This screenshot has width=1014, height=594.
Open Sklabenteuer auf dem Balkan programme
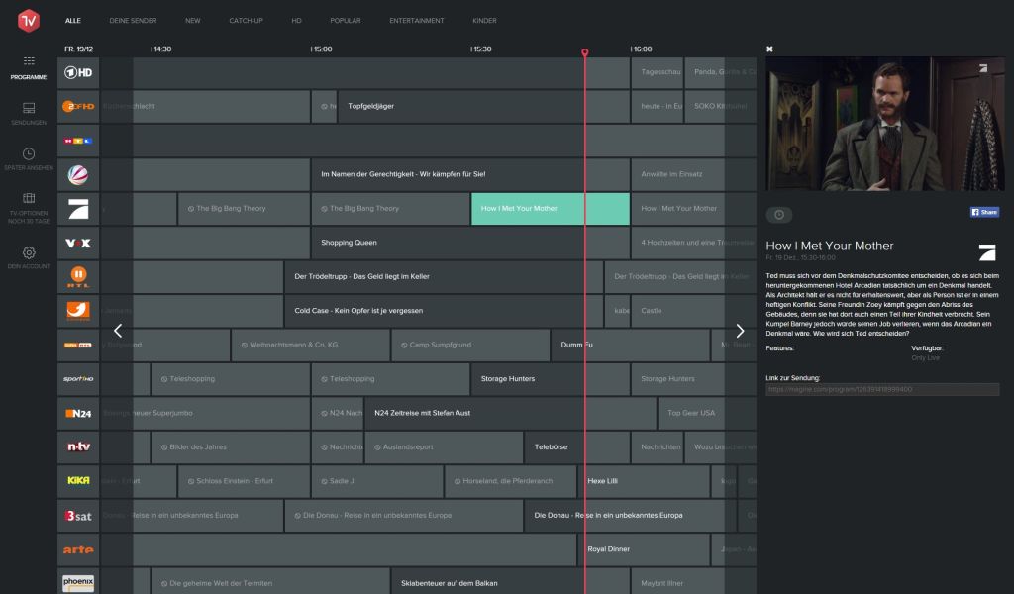(510, 582)
